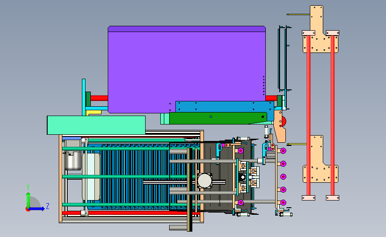386x237 pixels.
Task: Select bottom-left pink foot pad
Action: click(x=309, y=198)
